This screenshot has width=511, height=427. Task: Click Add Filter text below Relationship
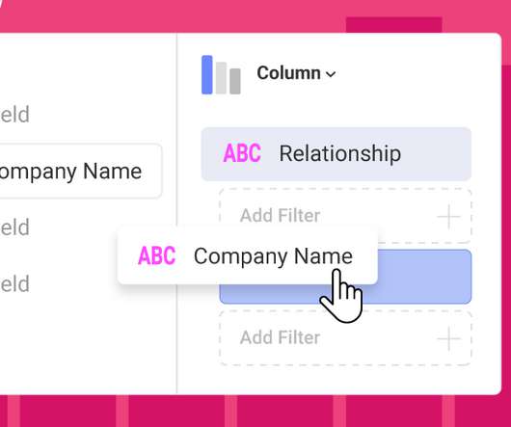[x=280, y=215]
